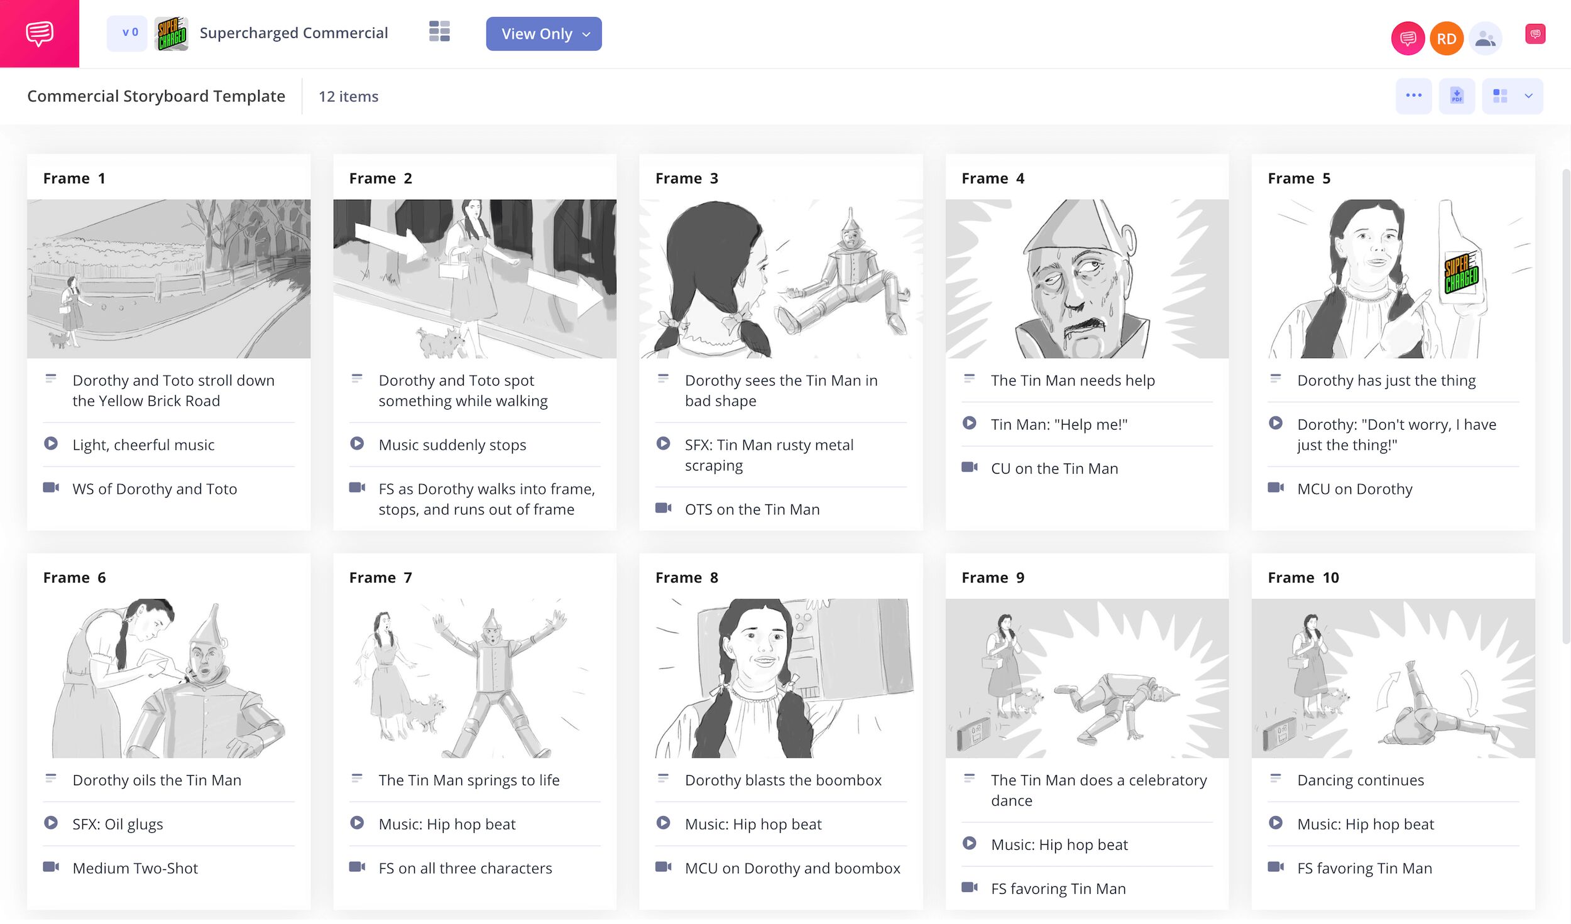Click the Supercharged project logo thumbnail

(x=171, y=33)
